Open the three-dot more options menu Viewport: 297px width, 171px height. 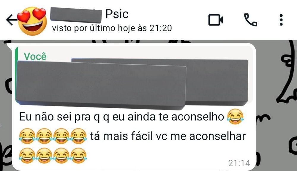tap(281, 20)
